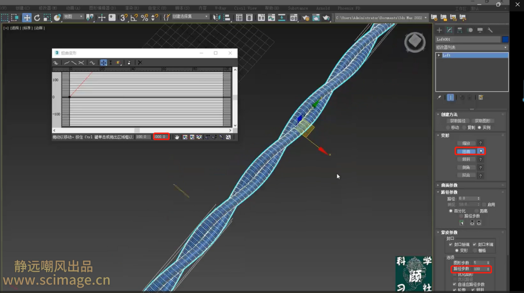The width and height of the screenshot is (524, 293).
Task: Click the 获取图形 button
Action: [x=482, y=121]
